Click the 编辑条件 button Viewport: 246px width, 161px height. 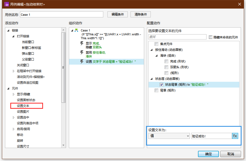point(117,14)
